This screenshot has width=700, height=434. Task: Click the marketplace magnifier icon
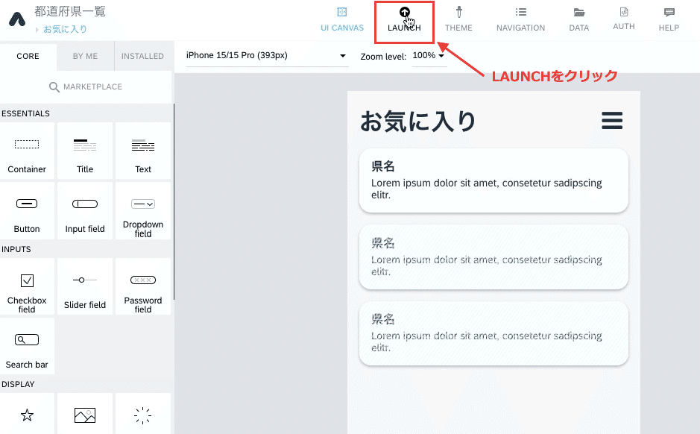click(54, 87)
